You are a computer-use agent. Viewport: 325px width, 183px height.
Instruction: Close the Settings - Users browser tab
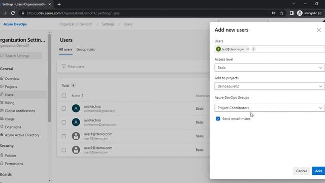point(50,4)
